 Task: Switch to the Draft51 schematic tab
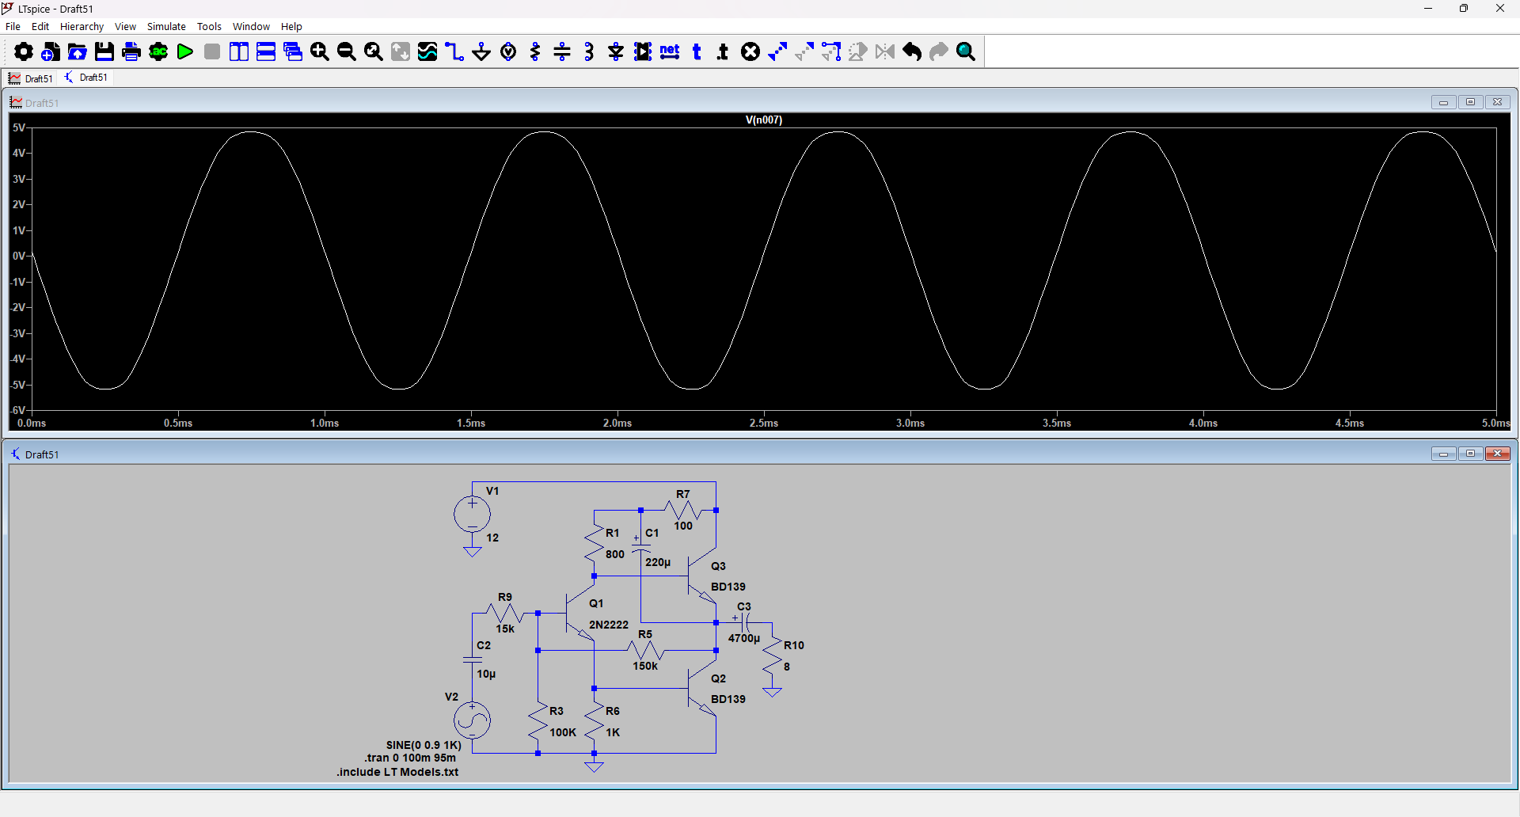point(85,77)
